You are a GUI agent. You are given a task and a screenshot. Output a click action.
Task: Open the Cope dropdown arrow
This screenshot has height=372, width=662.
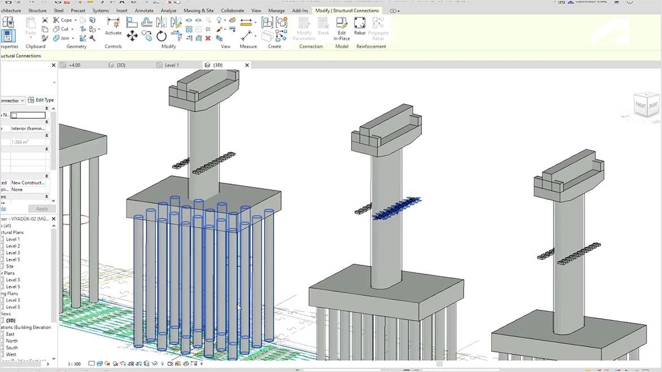[x=75, y=20]
